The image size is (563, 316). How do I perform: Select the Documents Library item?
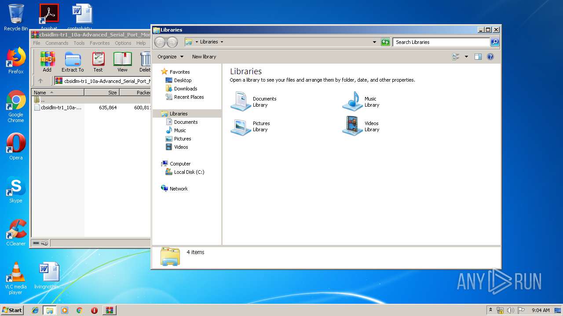click(x=254, y=101)
